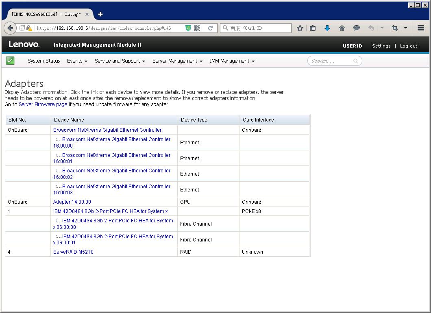Open downloads with the blue arrow icon
The width and height of the screenshot is (431, 313).
327,28
